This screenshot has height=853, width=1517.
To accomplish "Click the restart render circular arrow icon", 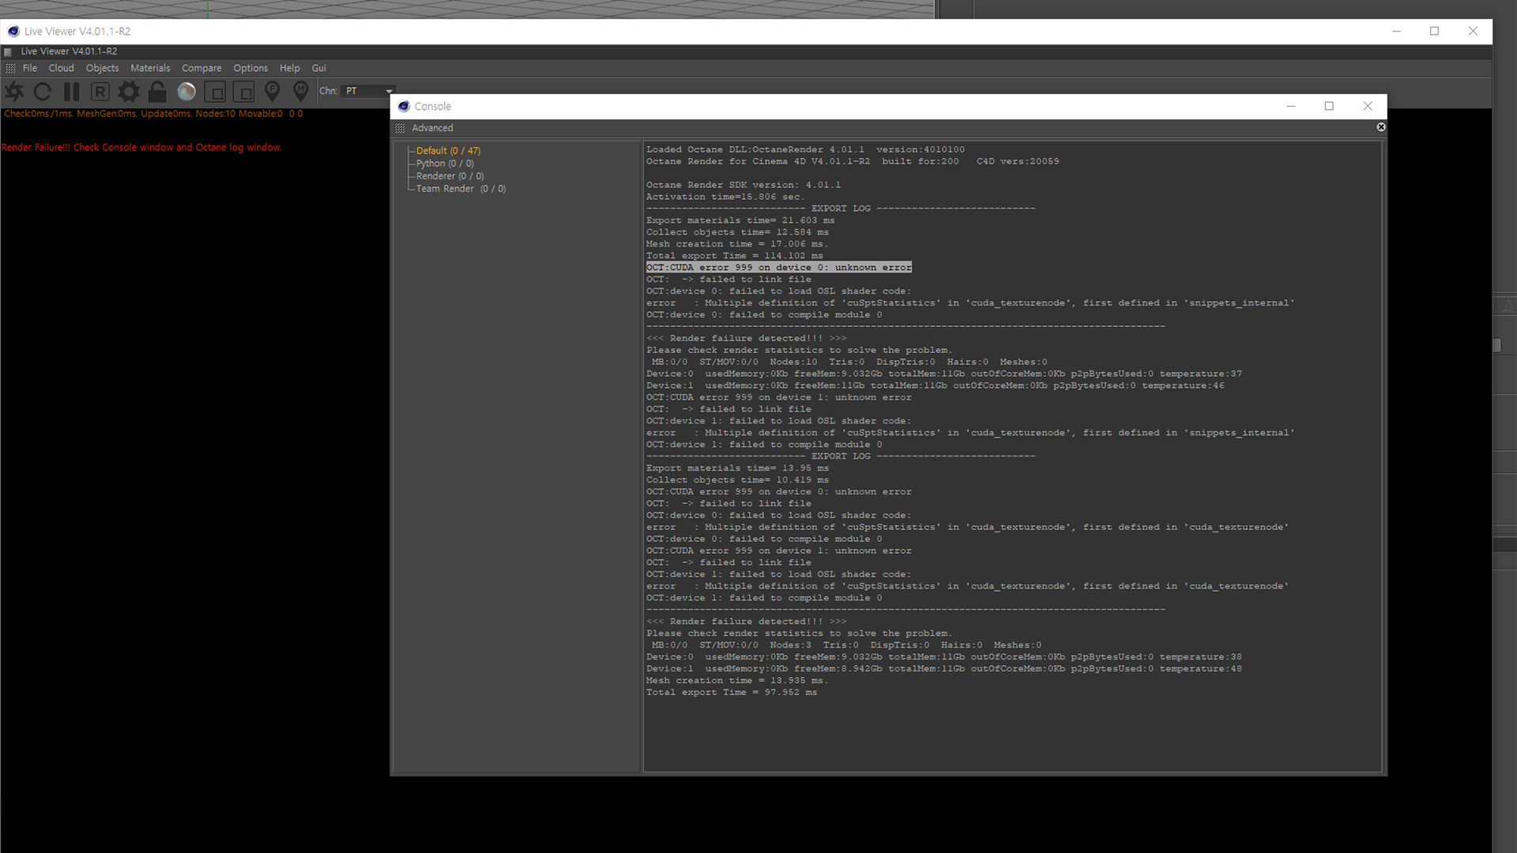I will (43, 92).
